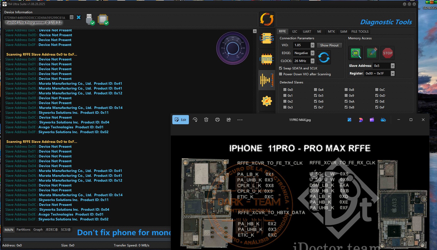Click the red STOP icon
This screenshot has width=437, height=250.
point(387,53)
